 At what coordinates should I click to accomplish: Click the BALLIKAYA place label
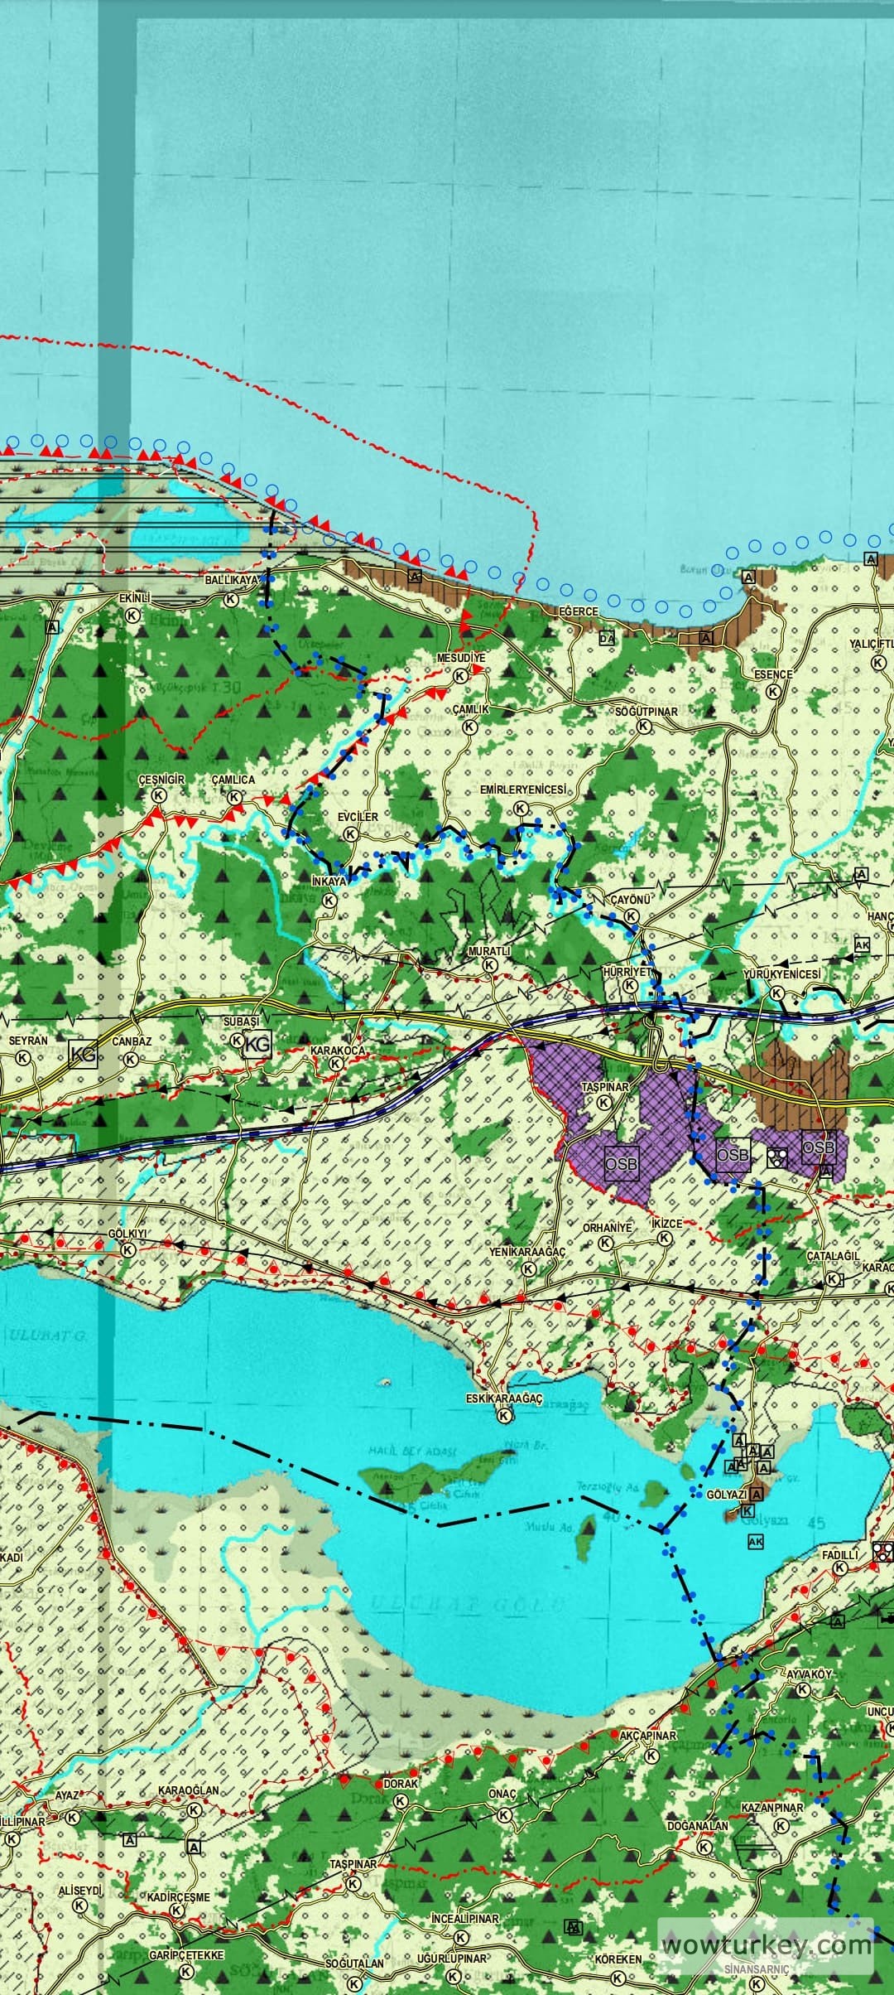pos(233,581)
